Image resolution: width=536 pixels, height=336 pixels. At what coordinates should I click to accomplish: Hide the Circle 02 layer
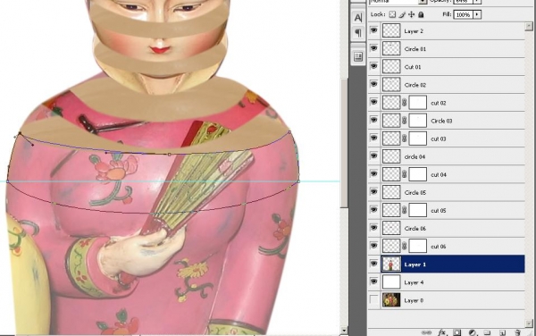click(x=374, y=84)
